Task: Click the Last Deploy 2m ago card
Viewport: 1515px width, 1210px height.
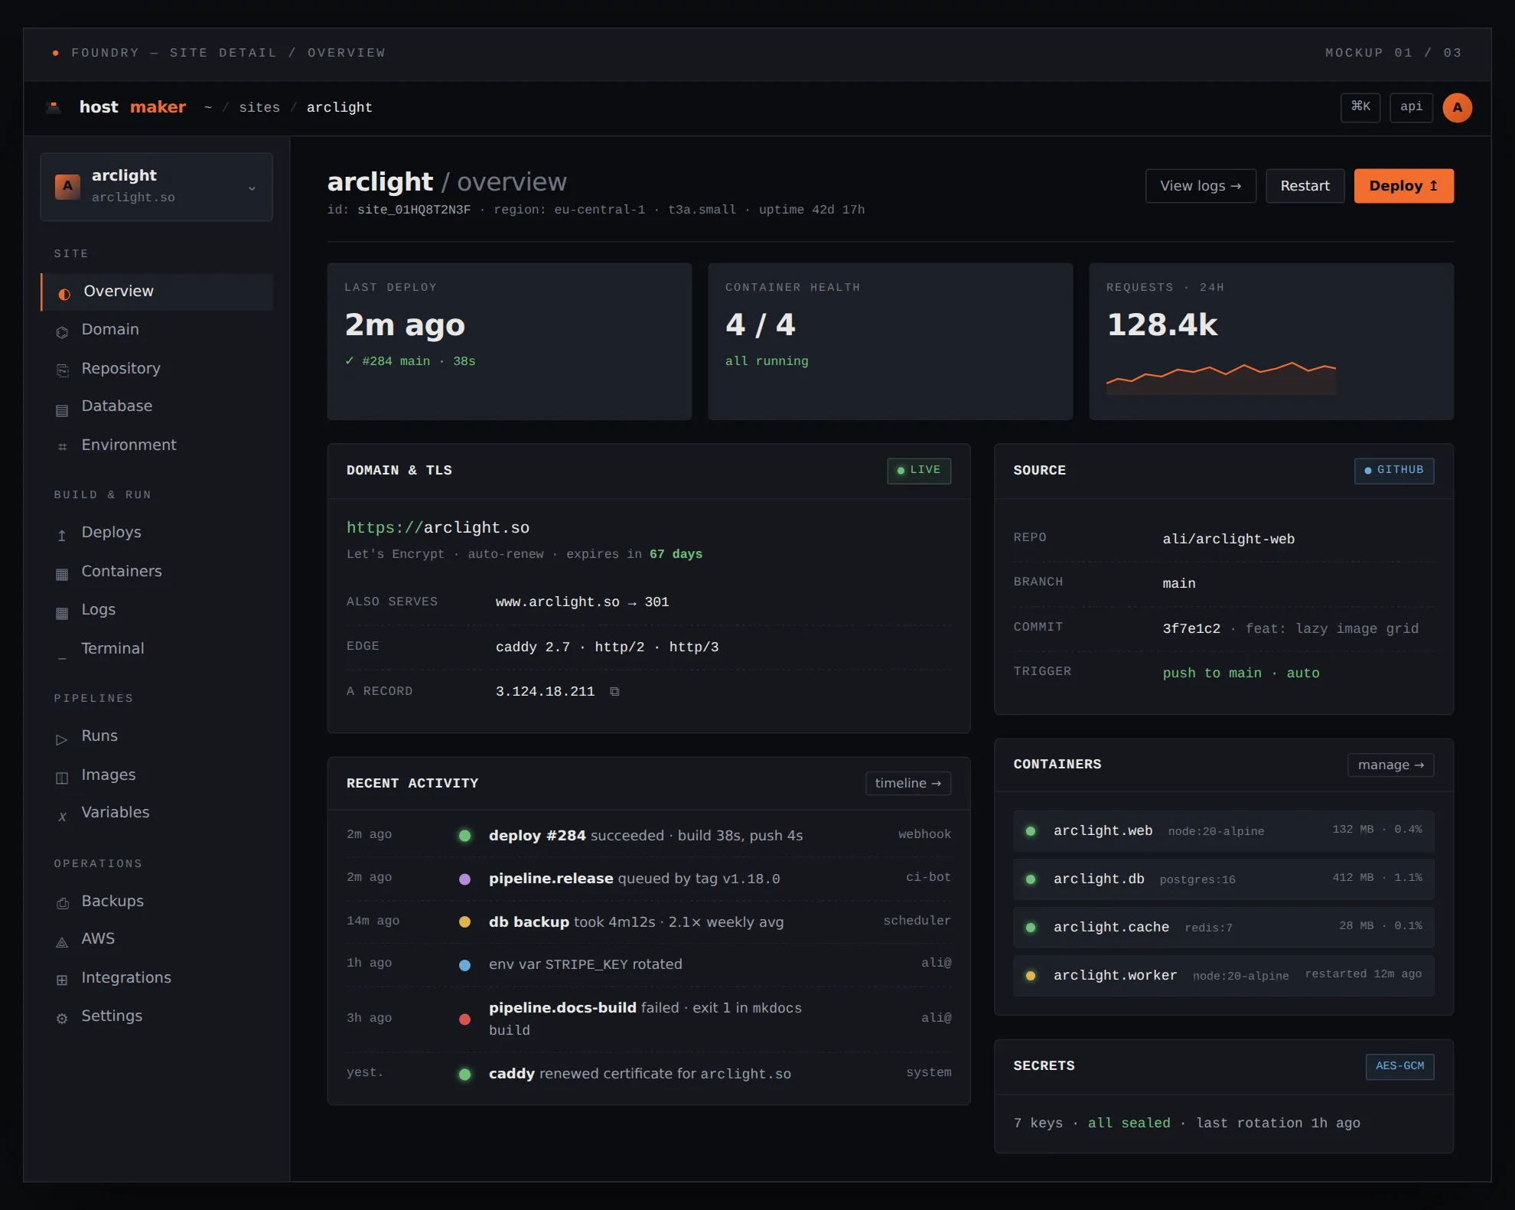Action: (510, 341)
